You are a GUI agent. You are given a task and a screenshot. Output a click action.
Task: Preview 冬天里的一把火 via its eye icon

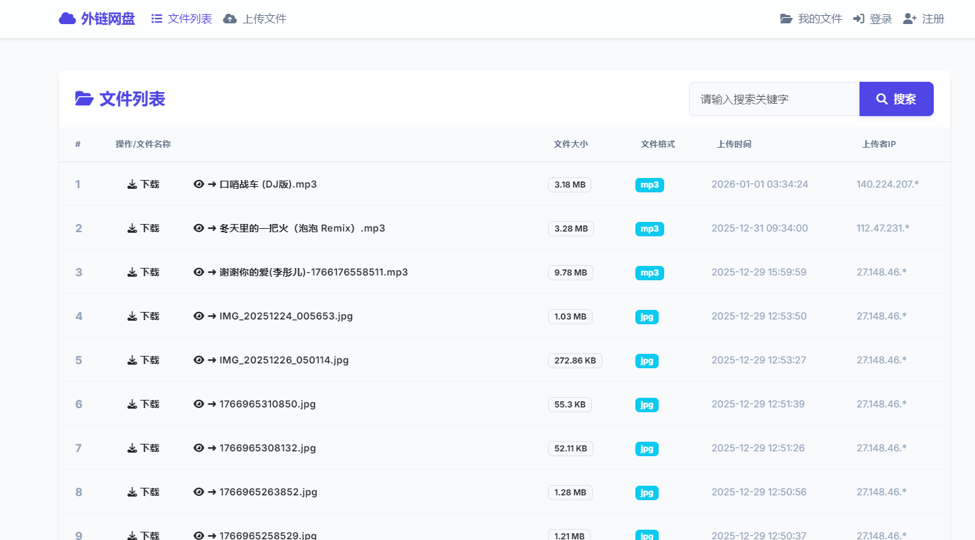(199, 228)
